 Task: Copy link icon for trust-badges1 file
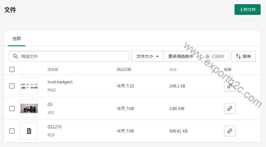click(x=229, y=86)
